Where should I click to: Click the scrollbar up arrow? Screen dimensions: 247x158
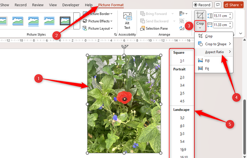(245, 40)
